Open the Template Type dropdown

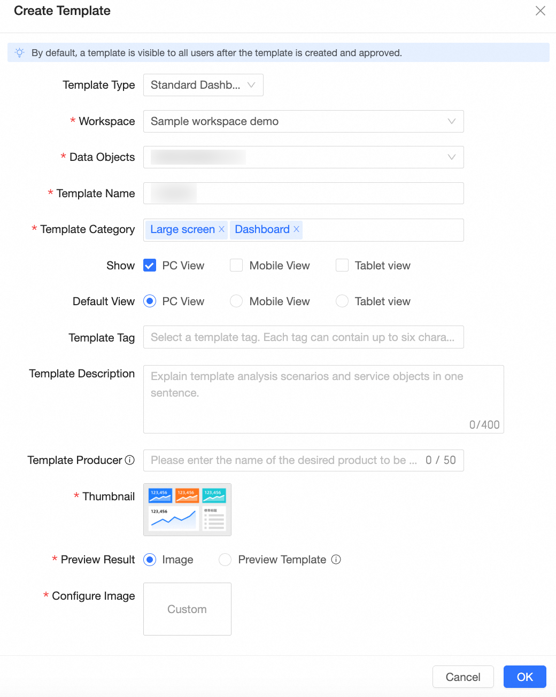point(203,85)
